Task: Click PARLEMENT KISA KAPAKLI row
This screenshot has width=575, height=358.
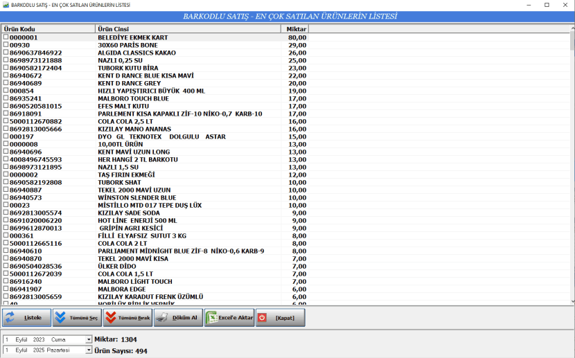Action: coord(154,114)
